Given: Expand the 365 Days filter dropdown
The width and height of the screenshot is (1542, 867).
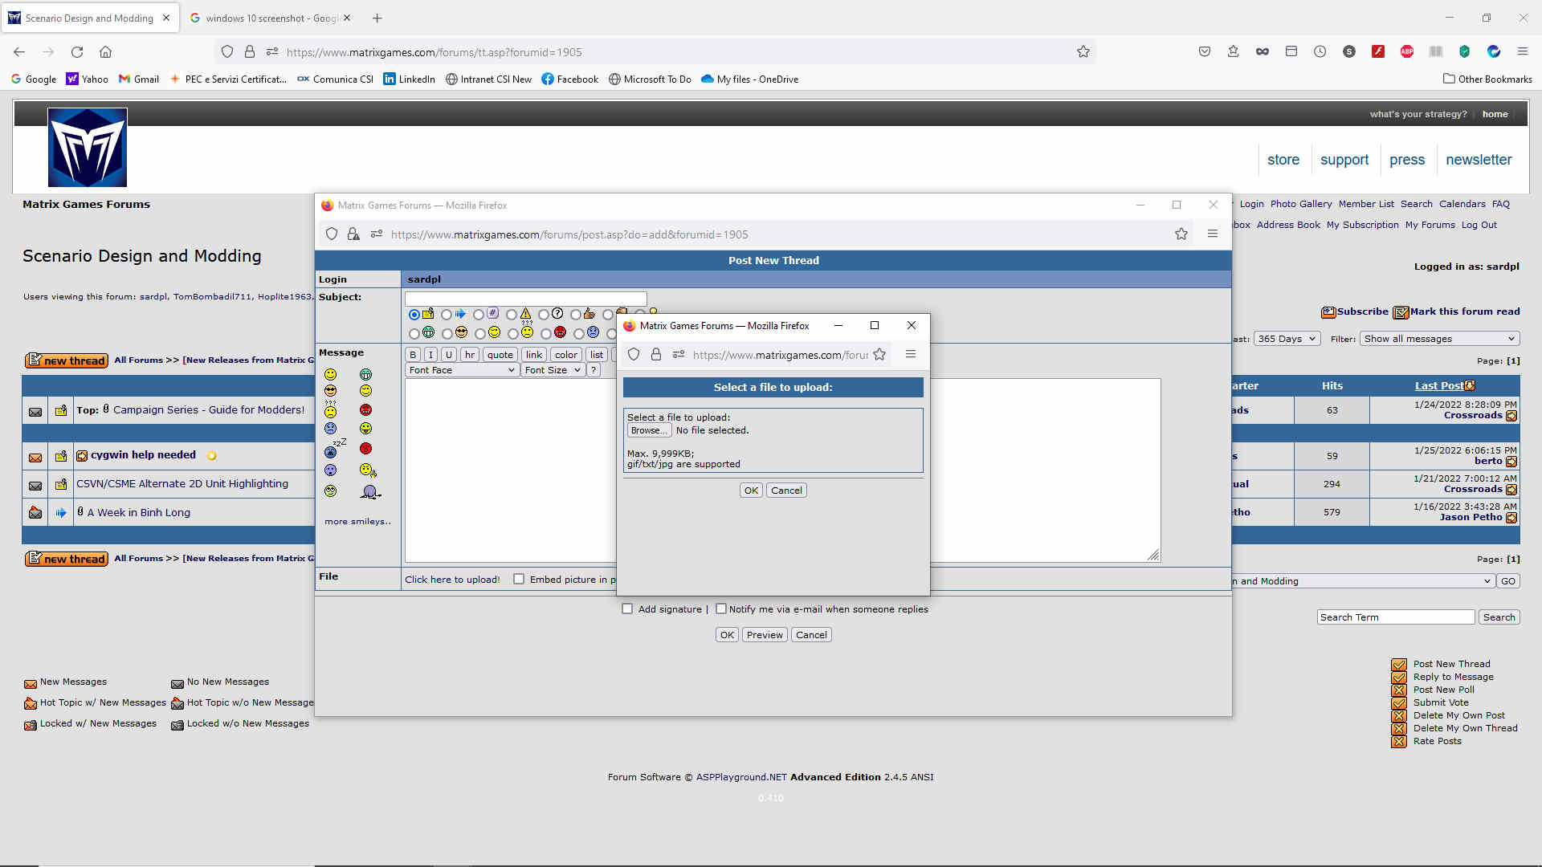Looking at the screenshot, I should point(1287,339).
